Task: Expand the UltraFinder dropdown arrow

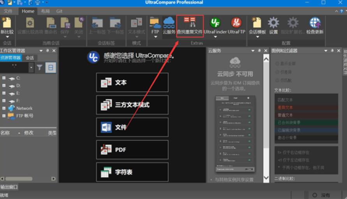Action: 215,37
